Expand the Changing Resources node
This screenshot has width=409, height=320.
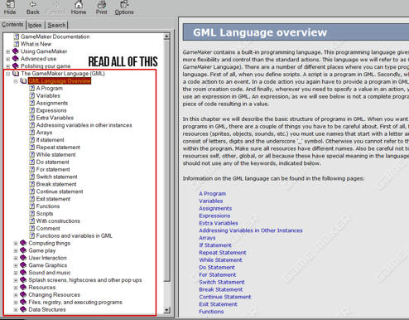tap(16, 295)
